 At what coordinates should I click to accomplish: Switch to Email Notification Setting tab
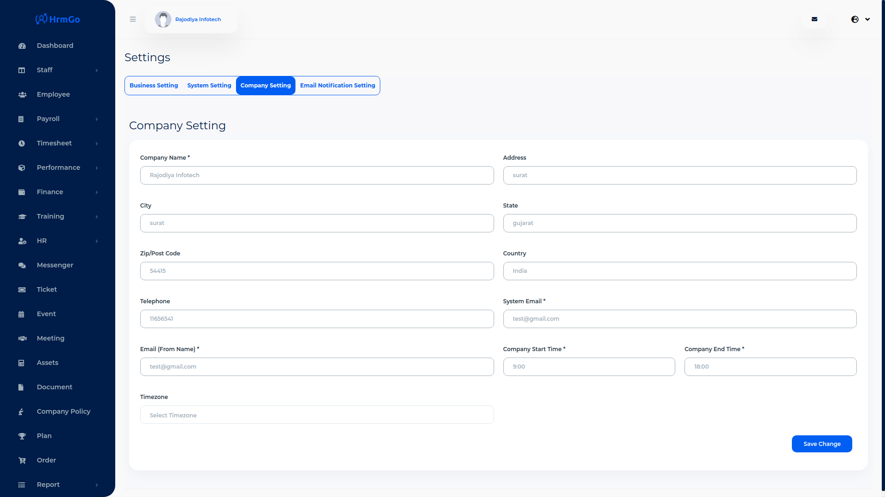pyautogui.click(x=337, y=86)
